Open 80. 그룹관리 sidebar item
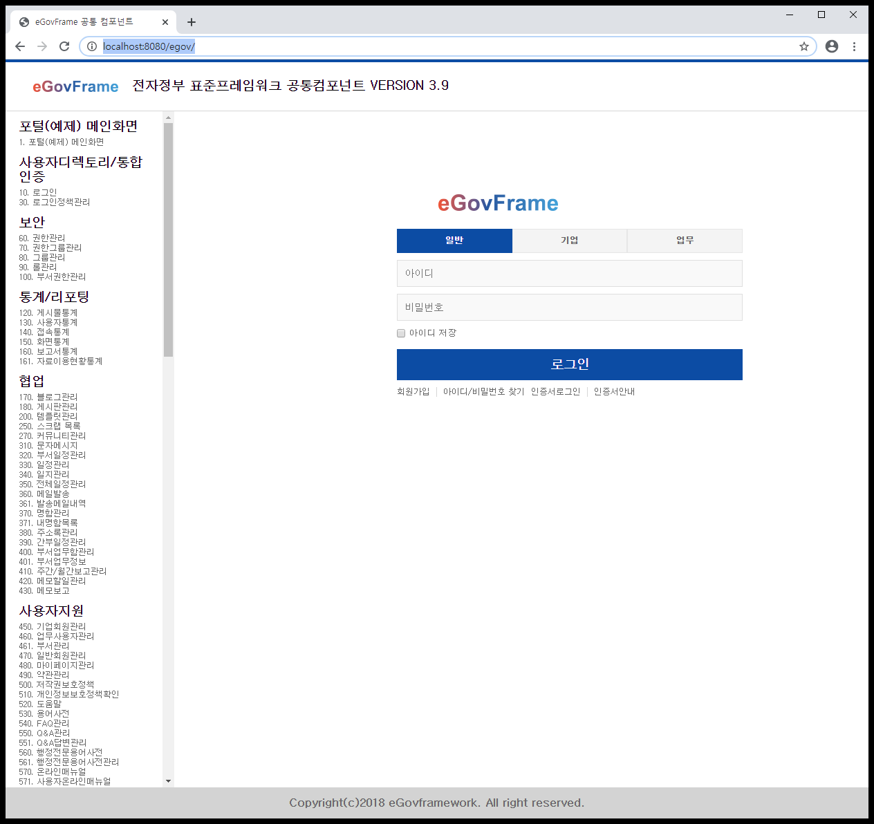This screenshot has width=874, height=824. click(x=42, y=257)
